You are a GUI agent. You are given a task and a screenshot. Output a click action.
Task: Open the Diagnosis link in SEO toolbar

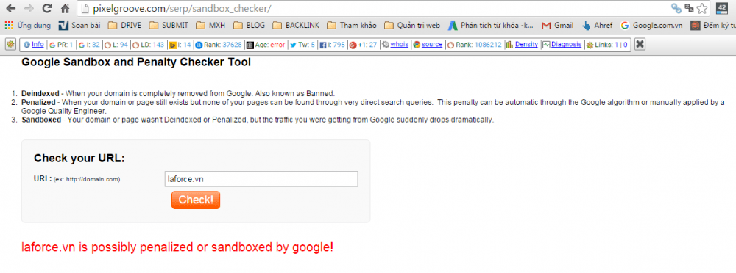(567, 45)
